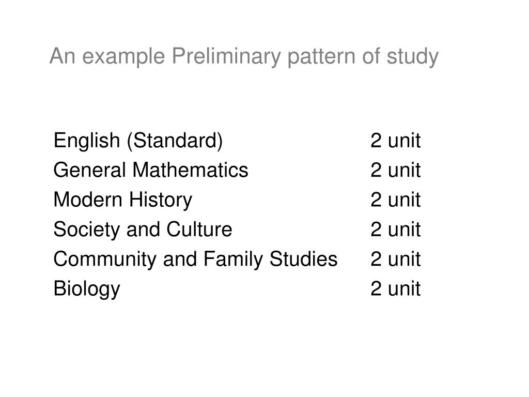
Task: Click the slide title 'An example Preliminary pattern of study'
Action: pos(244,56)
